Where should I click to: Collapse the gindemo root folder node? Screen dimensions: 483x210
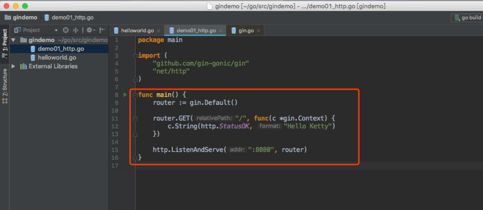(13, 40)
